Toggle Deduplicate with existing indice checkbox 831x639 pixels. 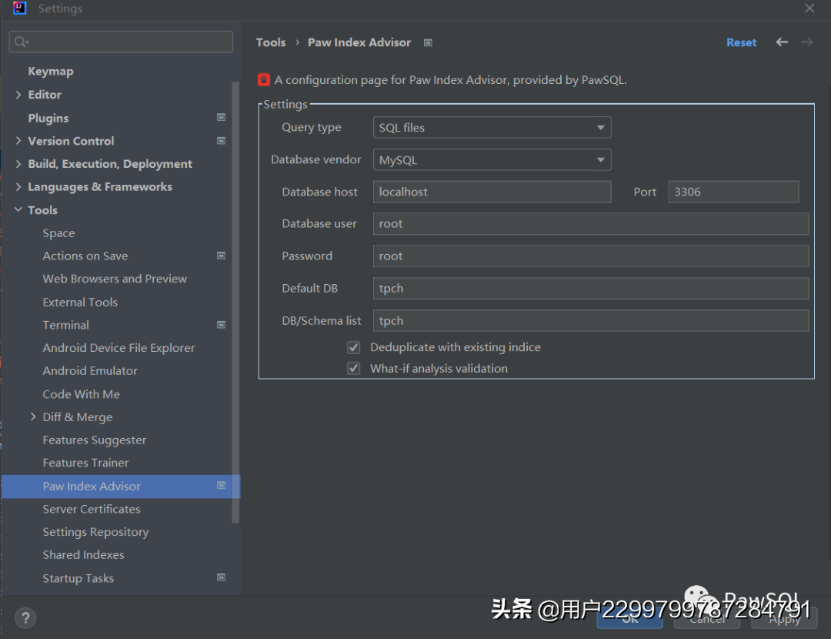tap(354, 347)
